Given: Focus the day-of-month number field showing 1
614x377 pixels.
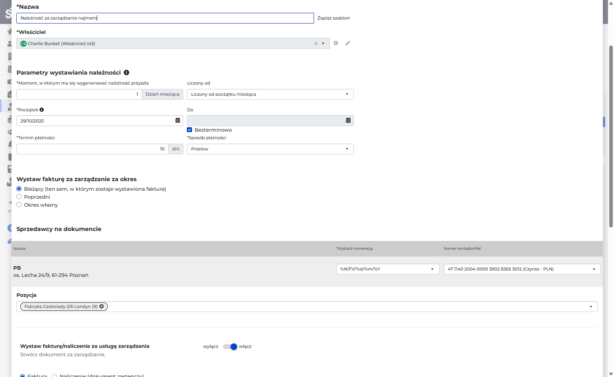Looking at the screenshot, I should pyautogui.click(x=79, y=94).
